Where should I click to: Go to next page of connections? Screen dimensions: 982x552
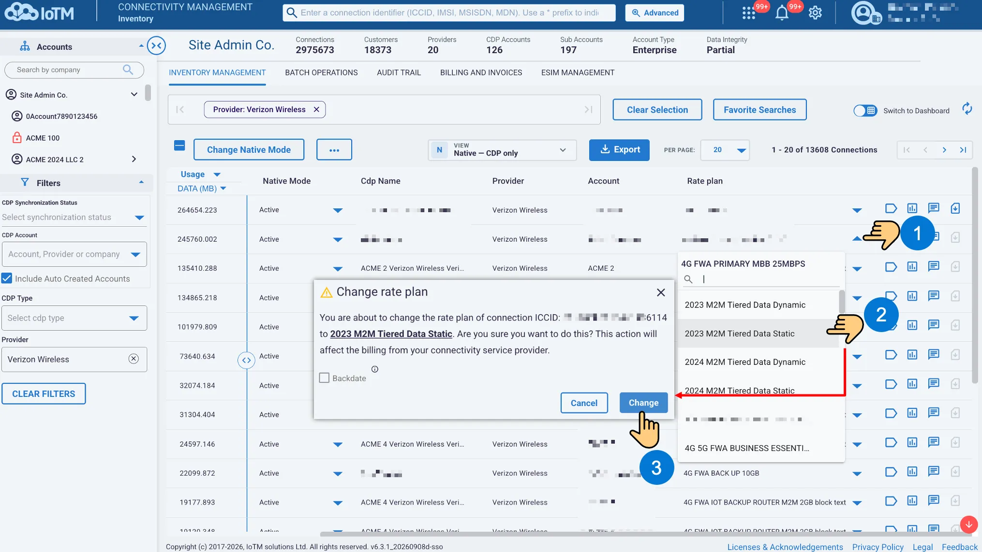point(944,150)
